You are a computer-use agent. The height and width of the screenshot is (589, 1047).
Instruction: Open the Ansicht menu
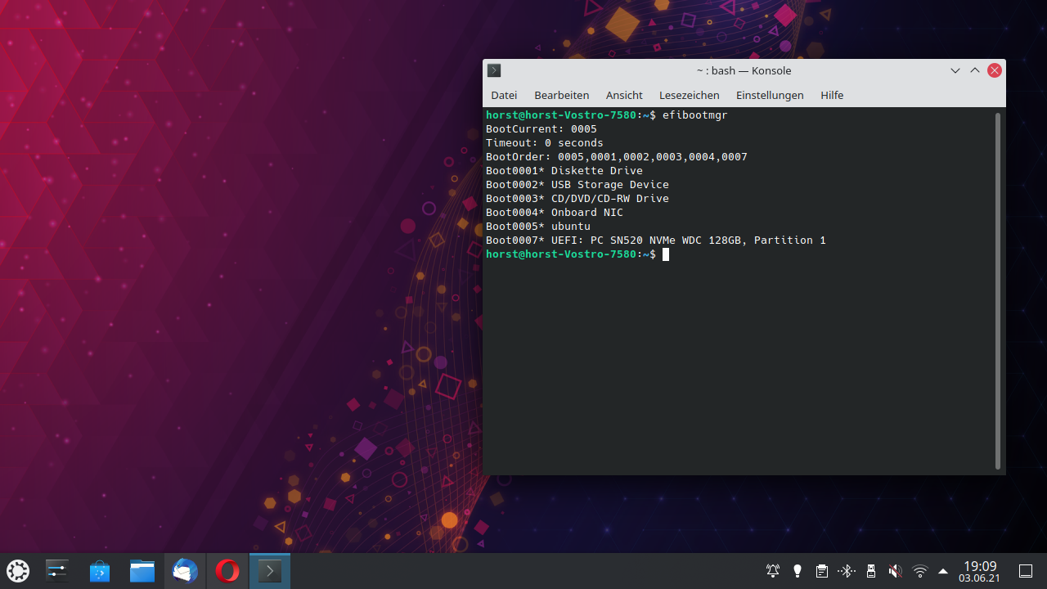click(624, 95)
